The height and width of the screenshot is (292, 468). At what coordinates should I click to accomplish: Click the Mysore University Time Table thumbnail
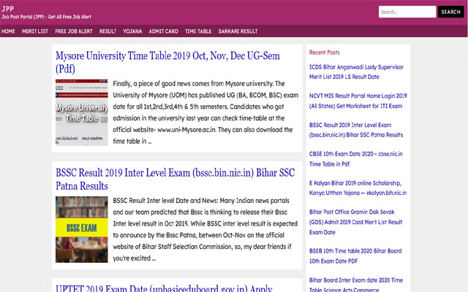coord(82,112)
